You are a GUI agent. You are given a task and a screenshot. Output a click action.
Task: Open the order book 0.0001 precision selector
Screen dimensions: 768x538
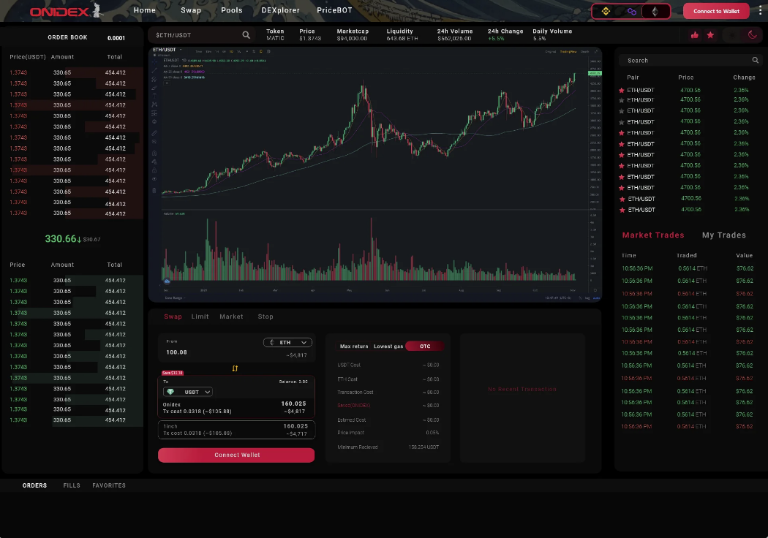pos(116,38)
